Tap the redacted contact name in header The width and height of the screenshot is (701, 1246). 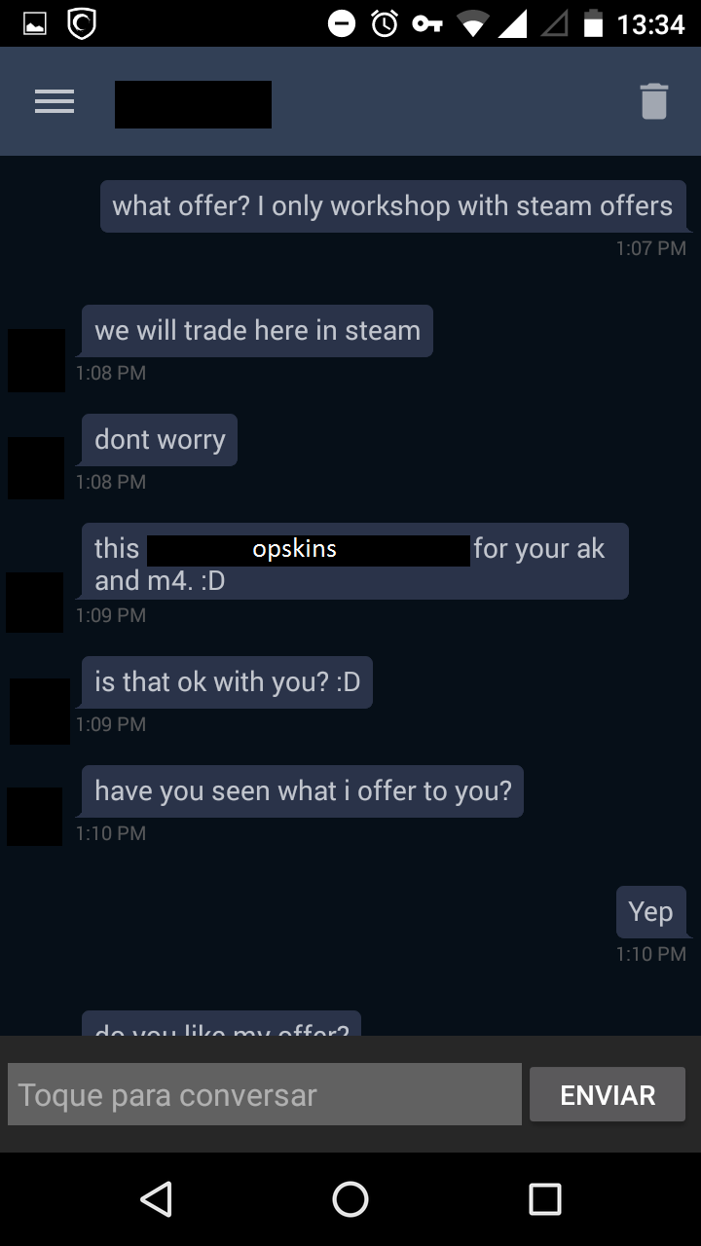[x=193, y=104]
